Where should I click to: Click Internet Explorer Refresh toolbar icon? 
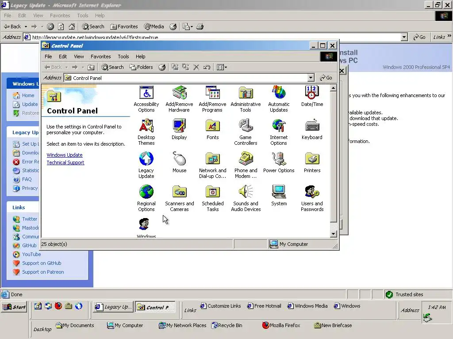tap(61, 26)
